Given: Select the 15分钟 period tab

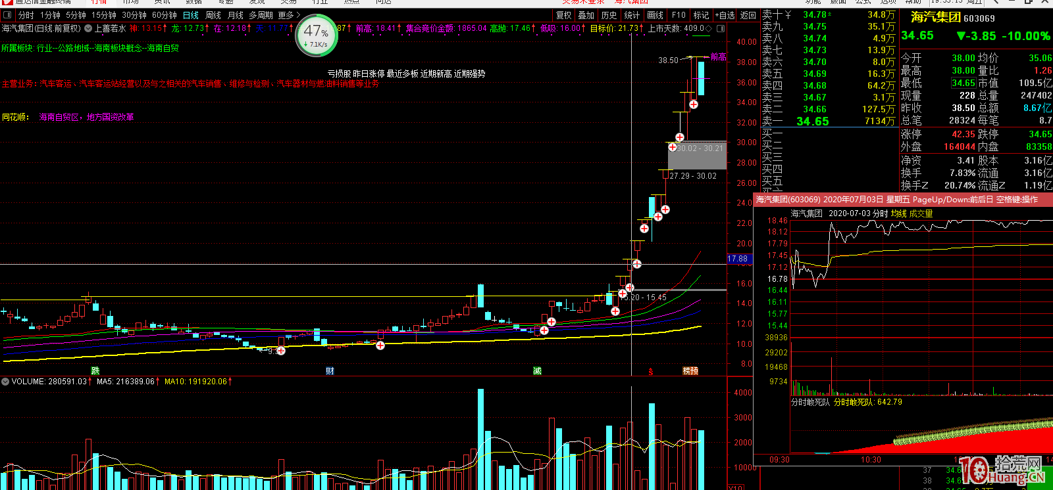Looking at the screenshot, I should pyautogui.click(x=104, y=15).
